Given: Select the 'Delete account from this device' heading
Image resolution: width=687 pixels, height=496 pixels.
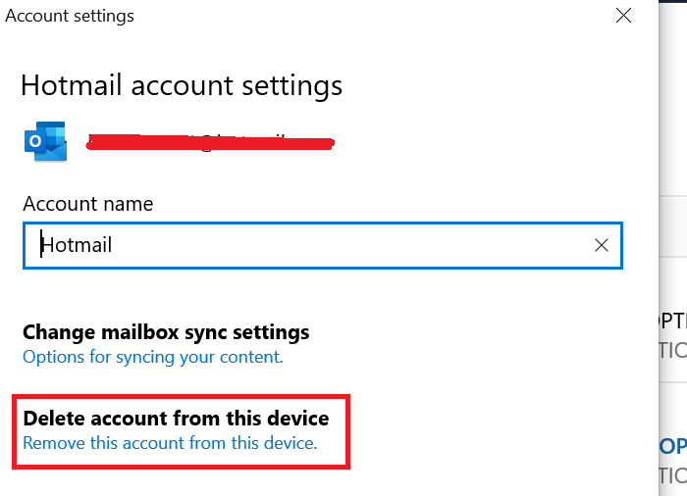Looking at the screenshot, I should (176, 419).
